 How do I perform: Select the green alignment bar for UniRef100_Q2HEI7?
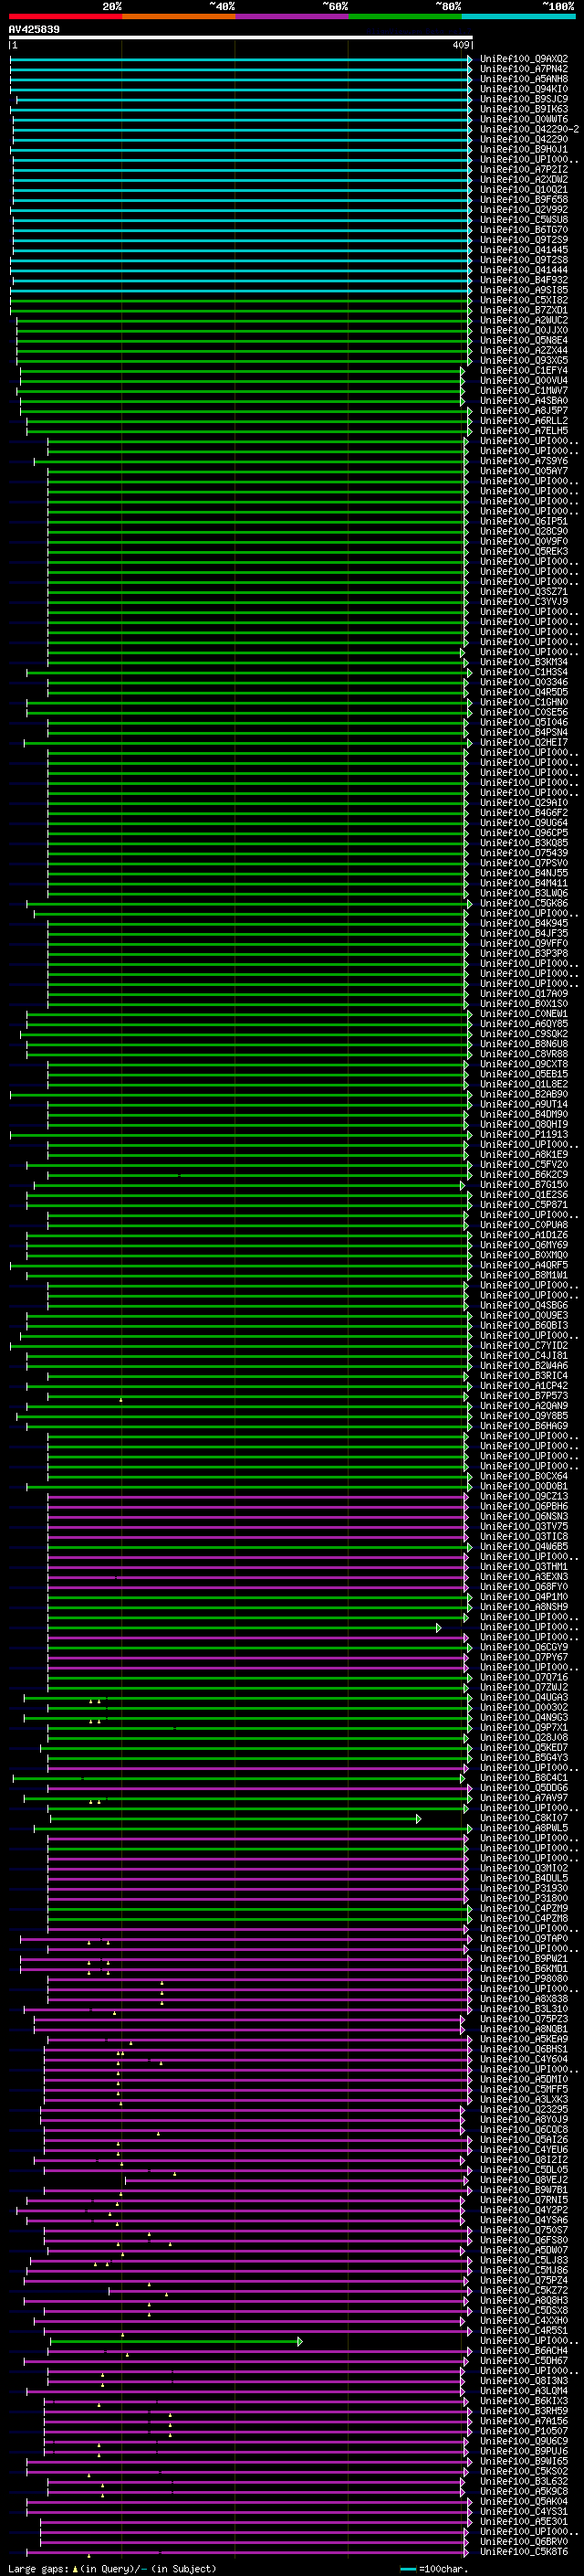pos(247,743)
